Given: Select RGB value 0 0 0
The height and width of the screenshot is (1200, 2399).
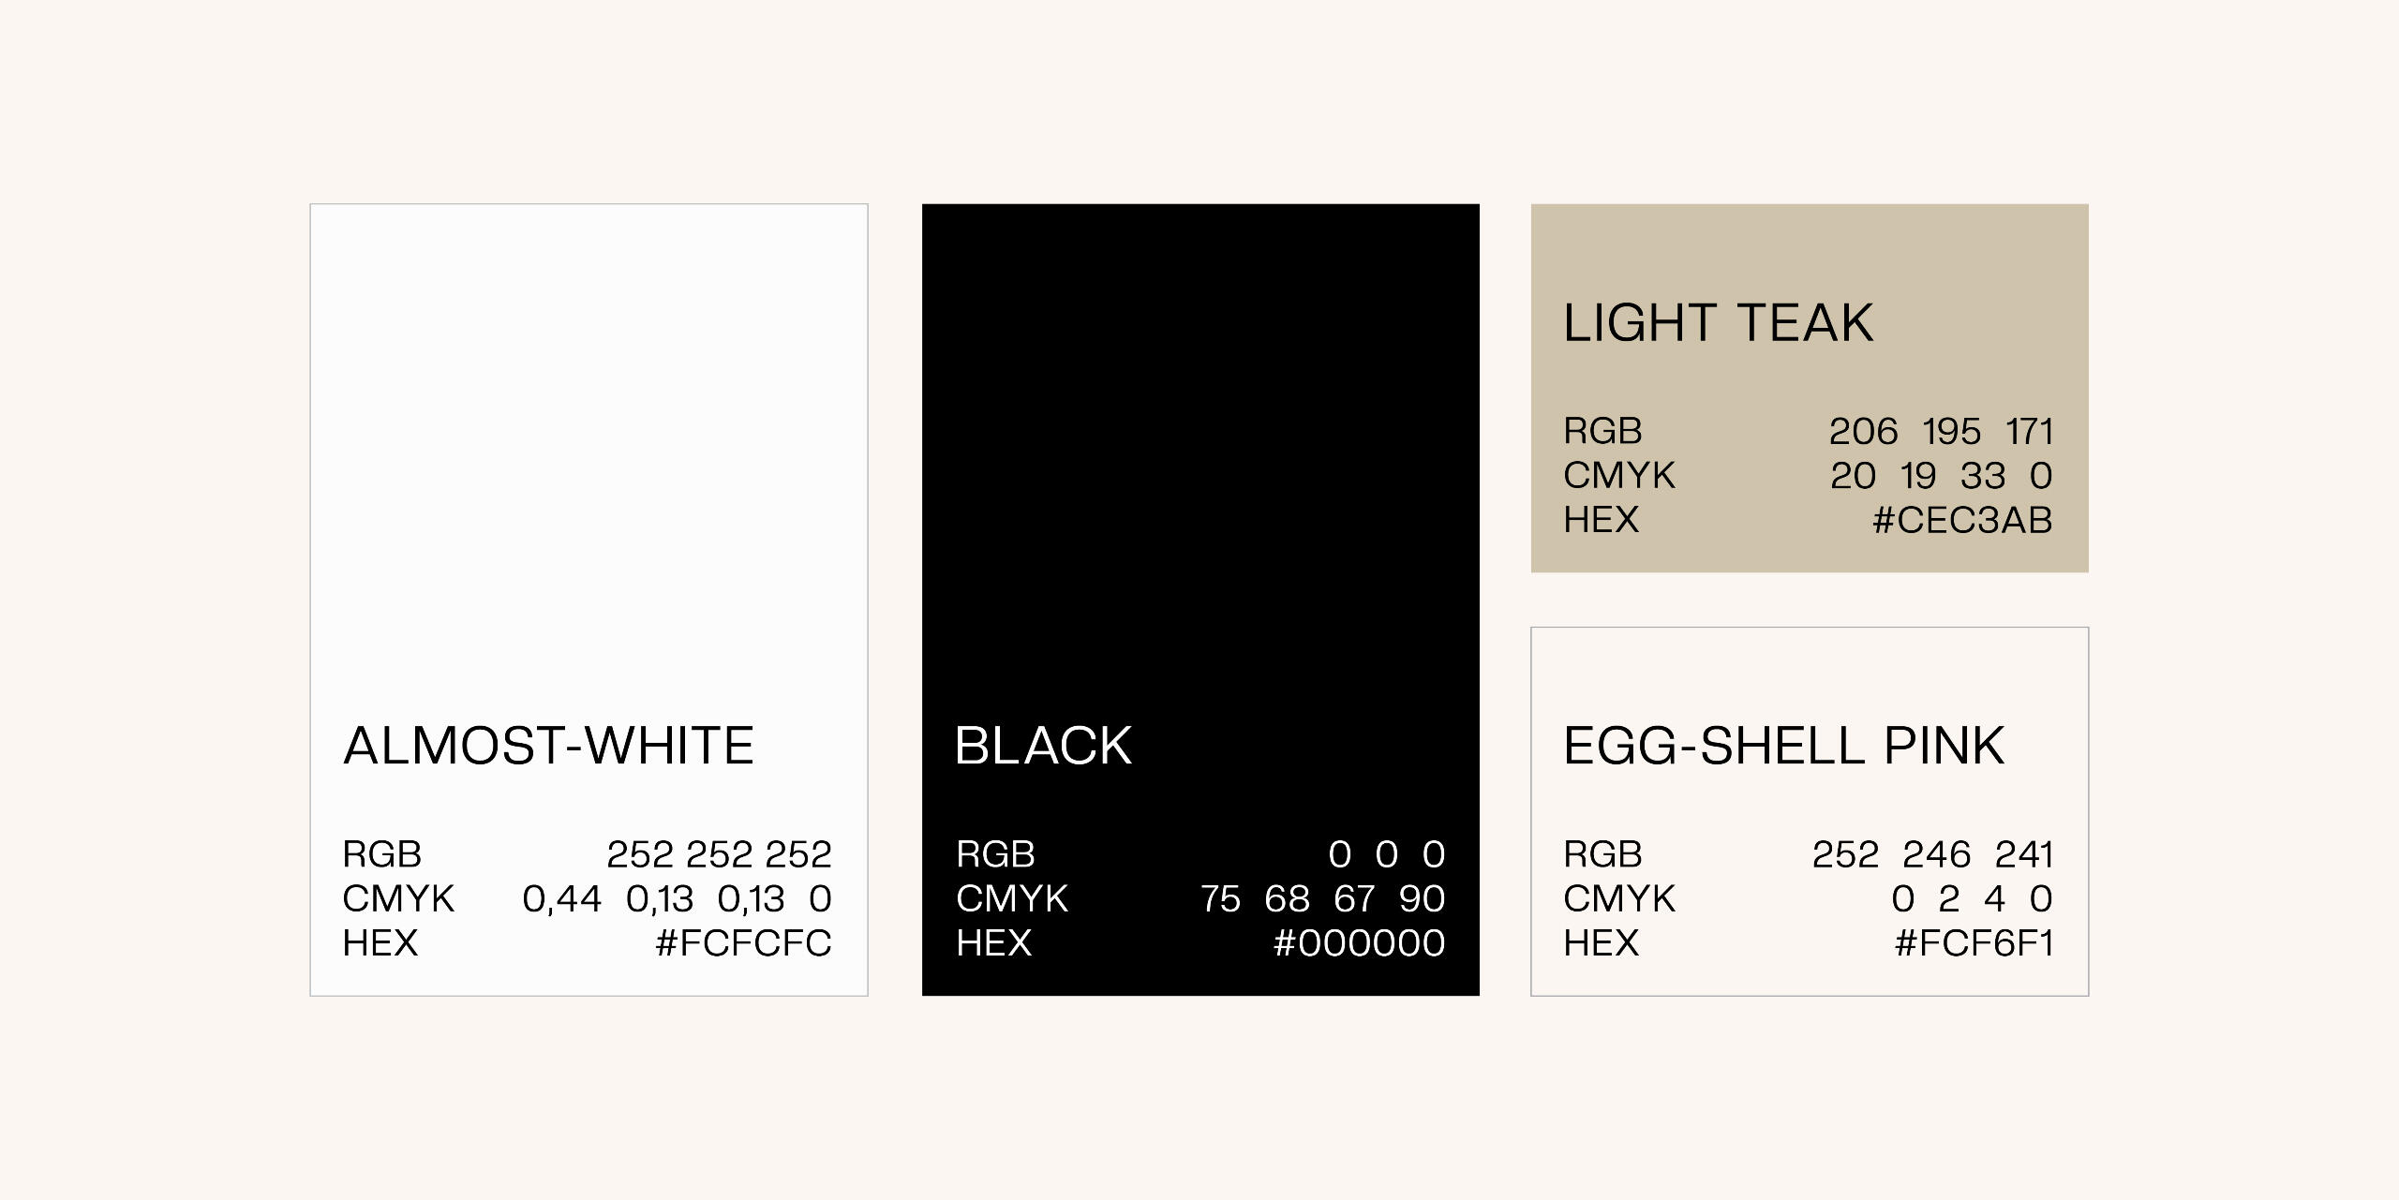Looking at the screenshot, I should click(1386, 854).
